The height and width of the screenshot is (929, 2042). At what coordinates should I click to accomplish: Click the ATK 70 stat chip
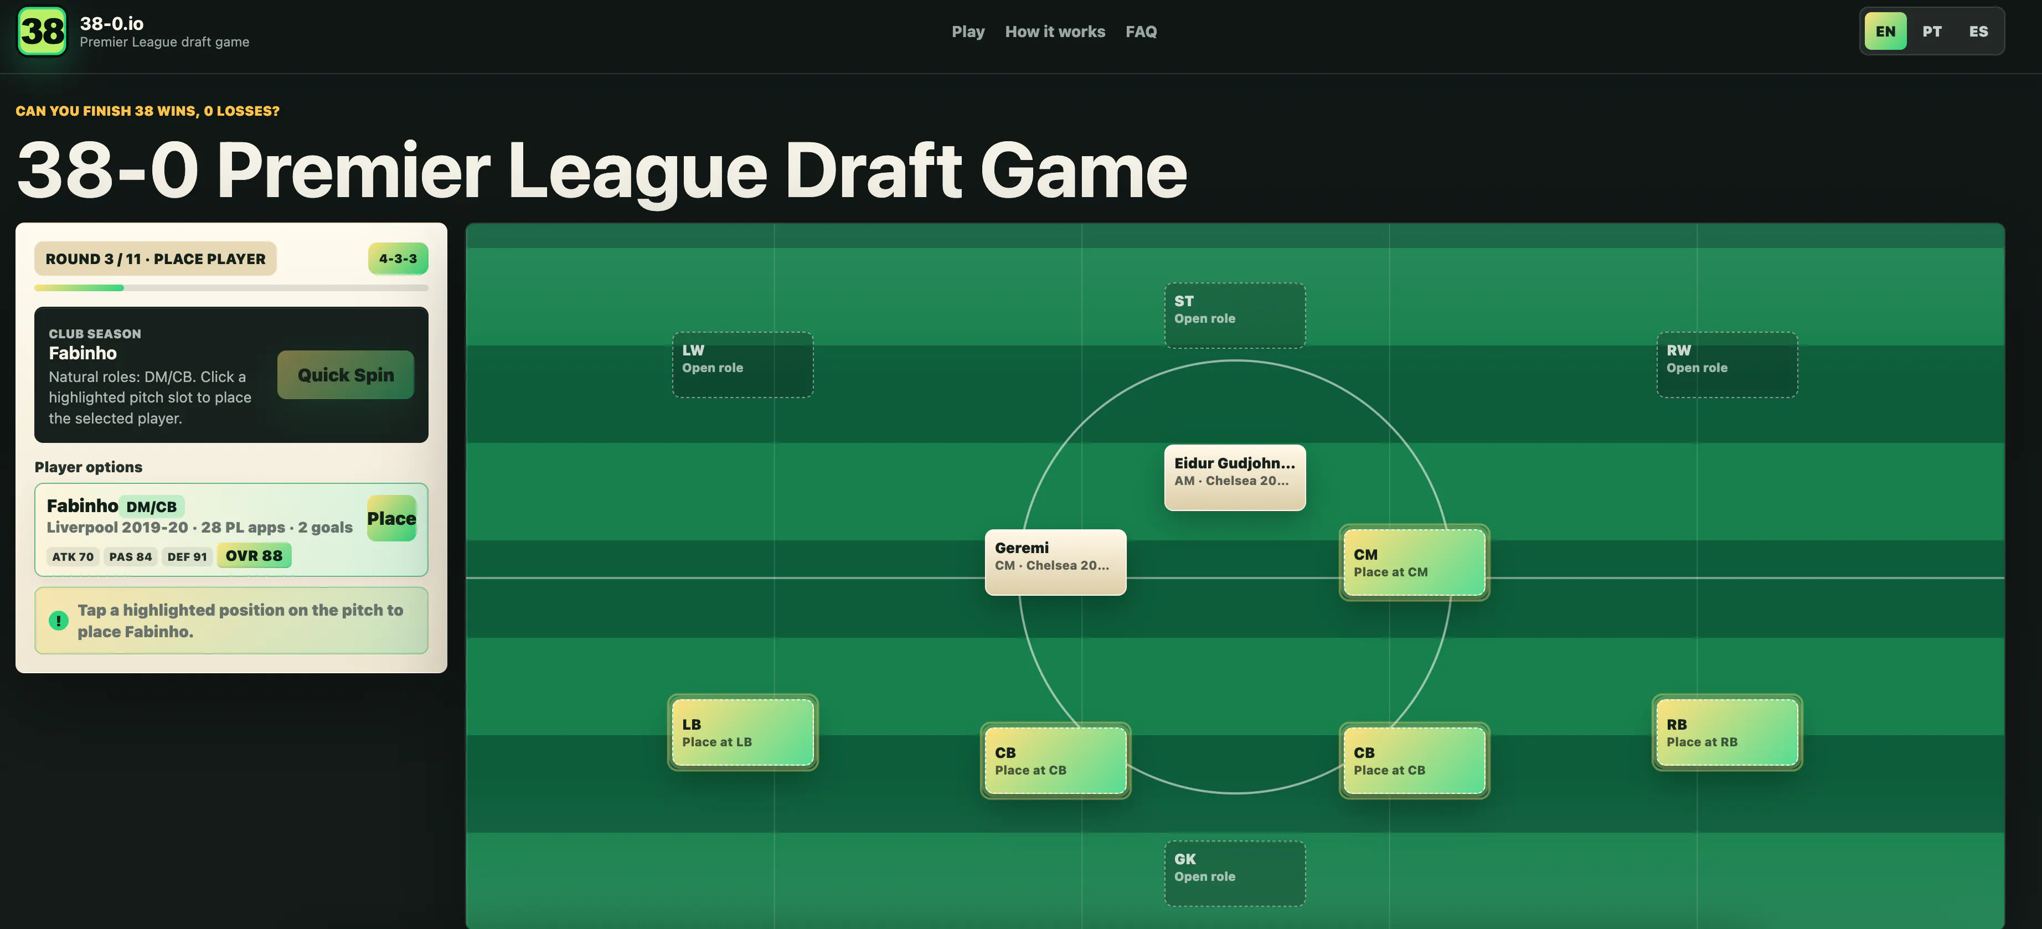73,556
